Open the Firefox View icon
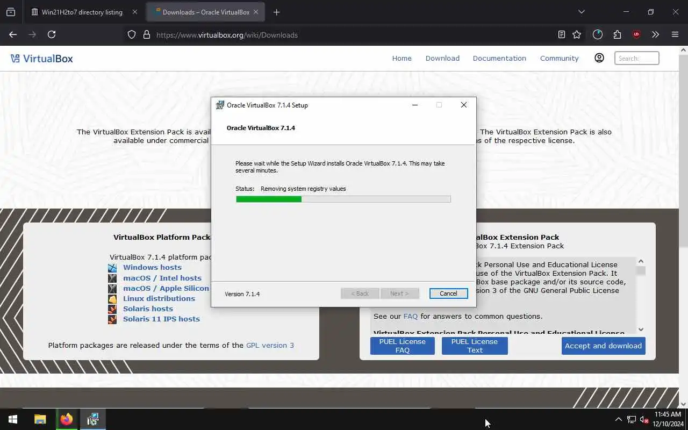This screenshot has height=430, width=688. [x=11, y=12]
